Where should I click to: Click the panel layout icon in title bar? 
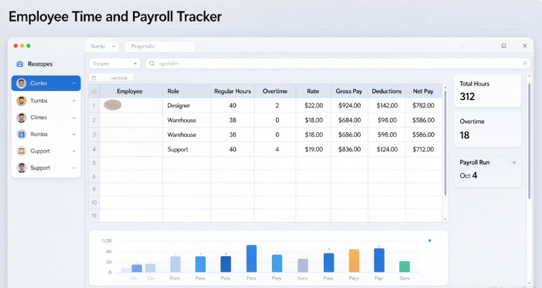coord(503,46)
